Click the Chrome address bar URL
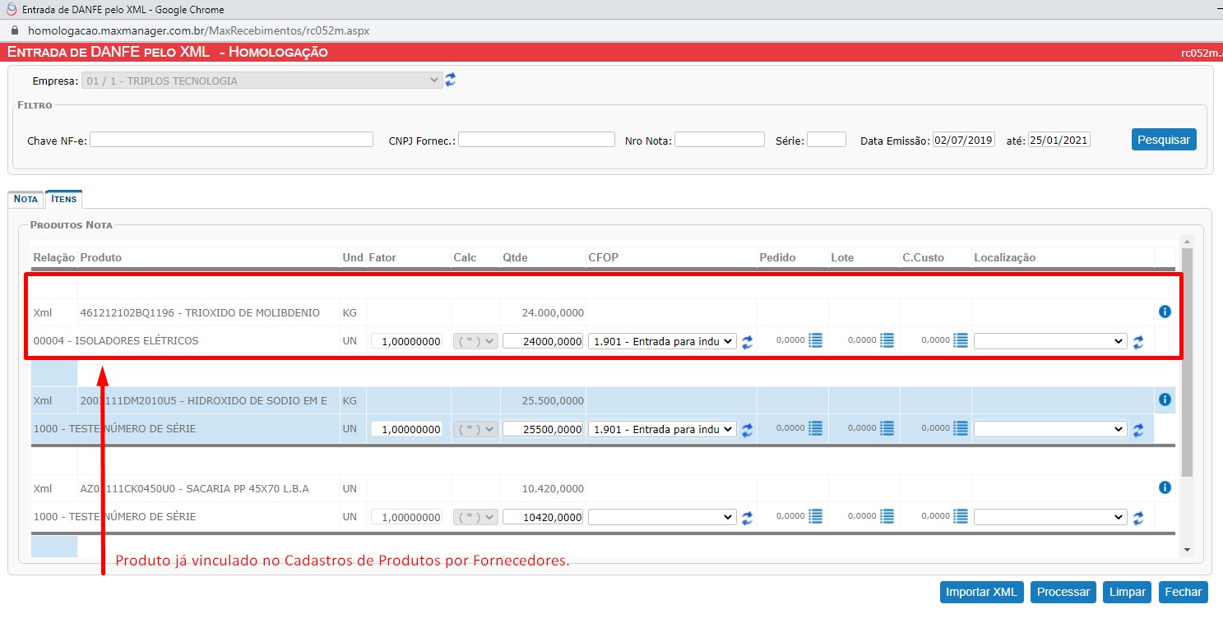The width and height of the screenshot is (1223, 623). (x=198, y=30)
